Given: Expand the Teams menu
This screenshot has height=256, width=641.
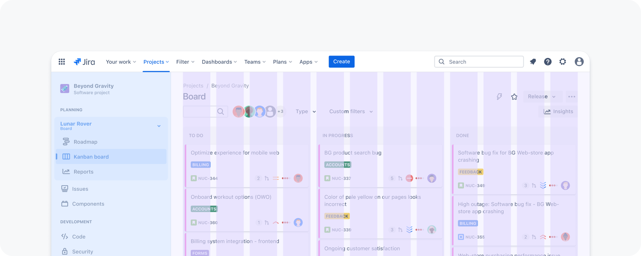Looking at the screenshot, I should [x=255, y=62].
